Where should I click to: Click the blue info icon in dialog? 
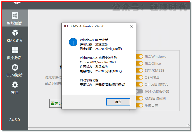coord(73,42)
